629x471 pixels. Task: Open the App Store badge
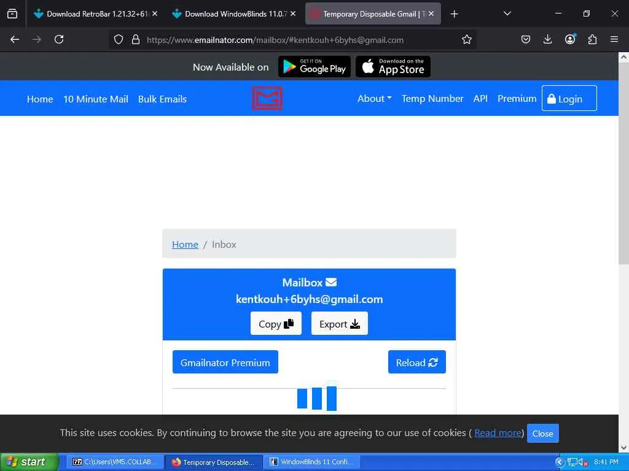(x=393, y=66)
